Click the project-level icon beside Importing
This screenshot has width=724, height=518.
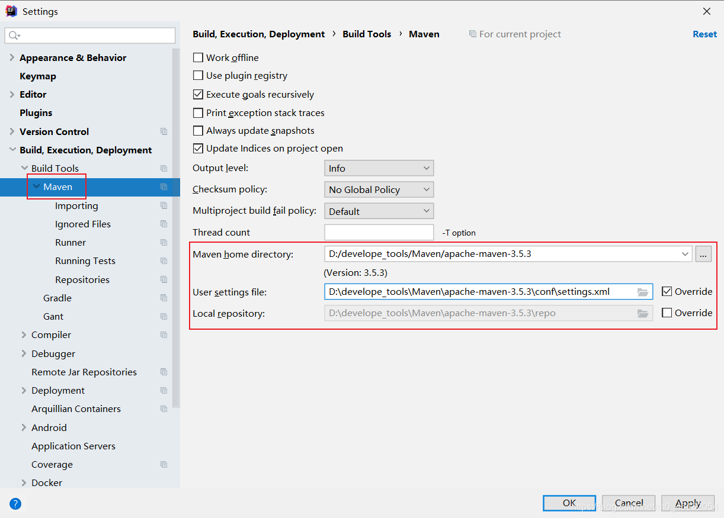point(164,205)
